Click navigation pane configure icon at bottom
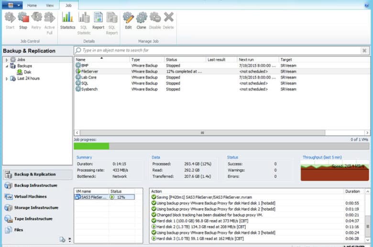The width and height of the screenshot is (373, 247). 62,240
